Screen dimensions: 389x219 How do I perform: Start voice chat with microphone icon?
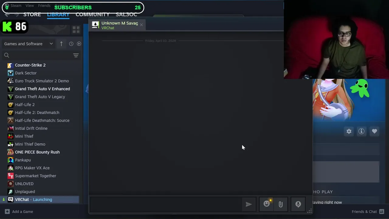298,204
